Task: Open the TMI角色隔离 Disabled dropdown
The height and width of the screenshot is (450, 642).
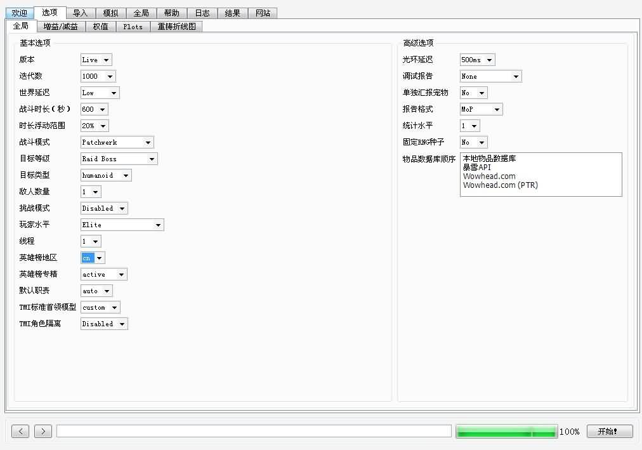Action: [x=104, y=324]
